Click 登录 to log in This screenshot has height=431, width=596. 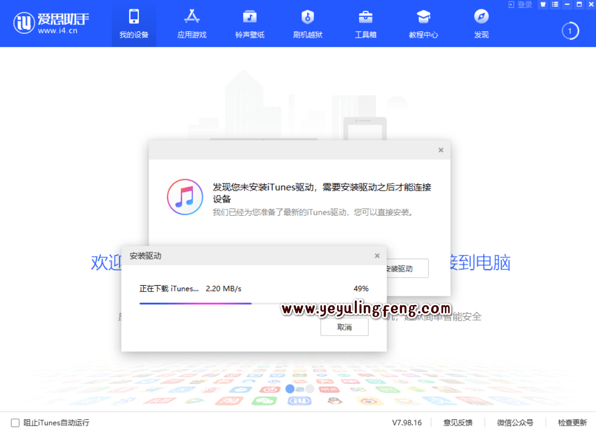click(521, 4)
